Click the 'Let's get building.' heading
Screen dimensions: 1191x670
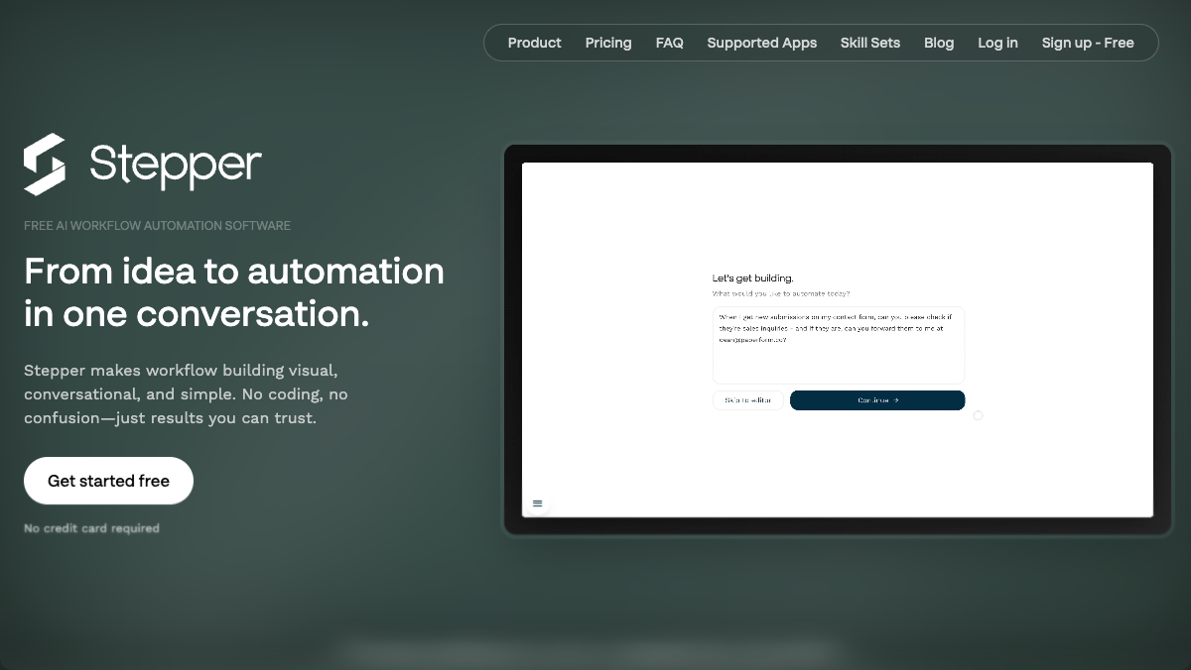click(x=753, y=279)
